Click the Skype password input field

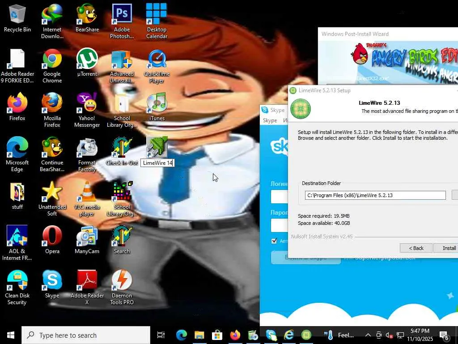280,226
